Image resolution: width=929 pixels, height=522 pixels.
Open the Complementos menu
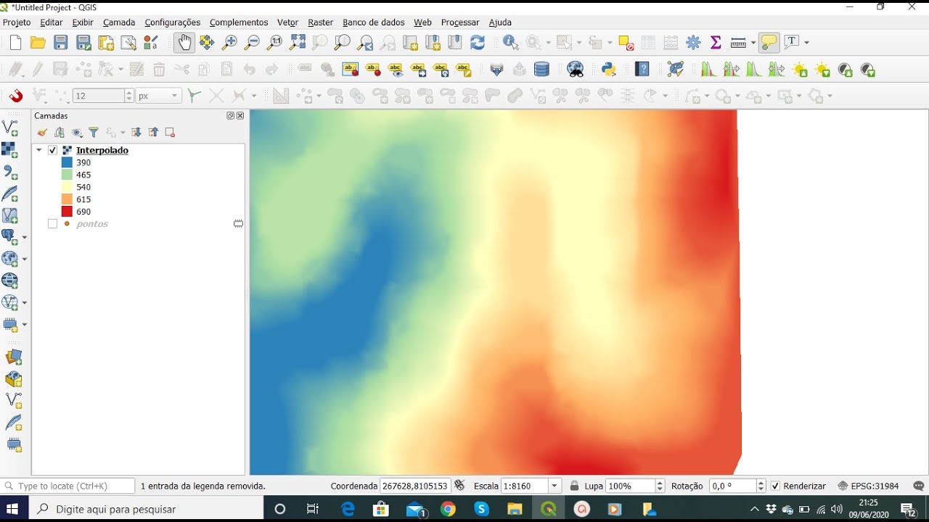(x=239, y=22)
